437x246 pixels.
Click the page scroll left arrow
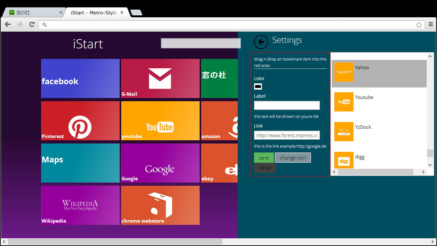[x=4, y=242]
